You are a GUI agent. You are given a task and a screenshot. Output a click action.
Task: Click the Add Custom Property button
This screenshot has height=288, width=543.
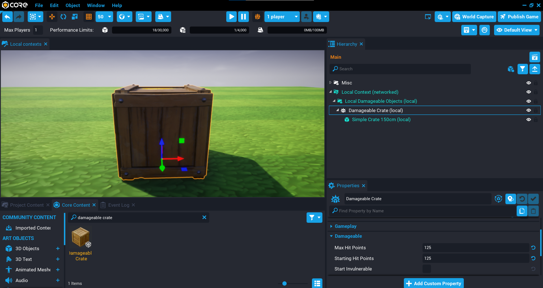coord(434,283)
